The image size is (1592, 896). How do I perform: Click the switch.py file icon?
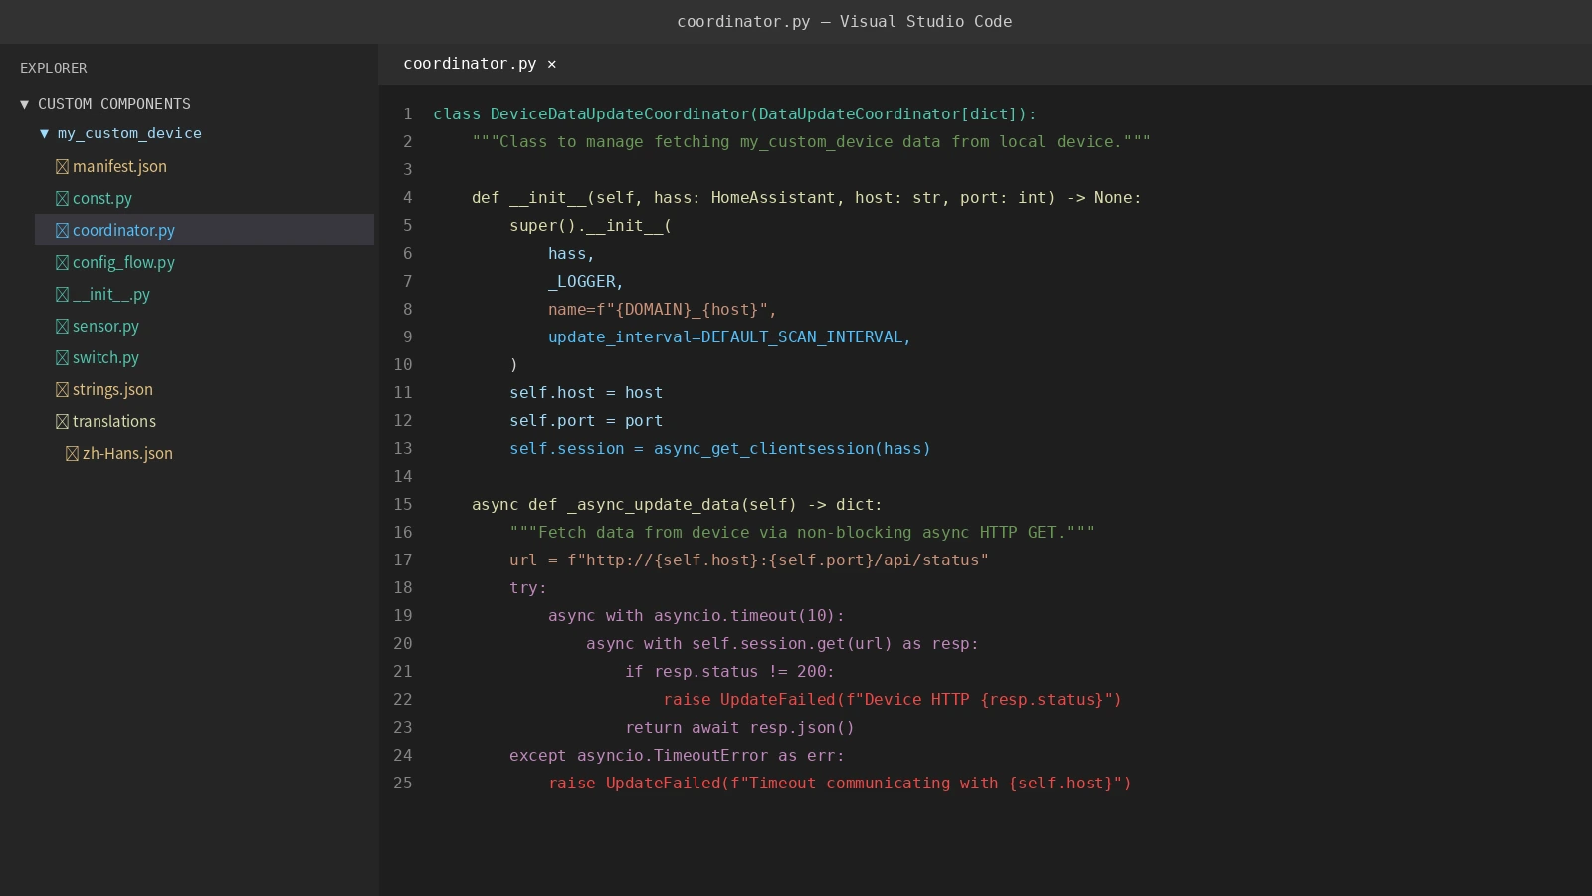62,358
